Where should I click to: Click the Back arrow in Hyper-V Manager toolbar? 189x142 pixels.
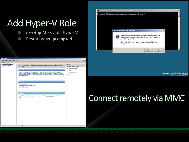(x=2, y=62)
